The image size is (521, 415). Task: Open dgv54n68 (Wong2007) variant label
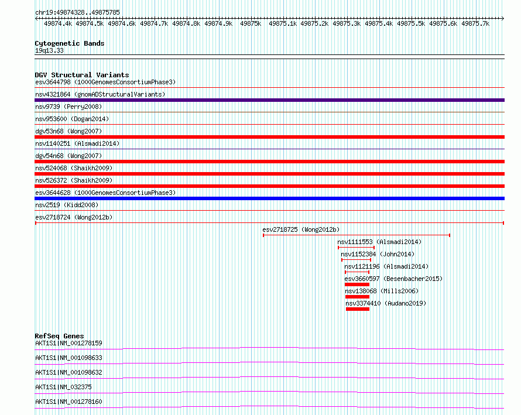click(x=68, y=156)
